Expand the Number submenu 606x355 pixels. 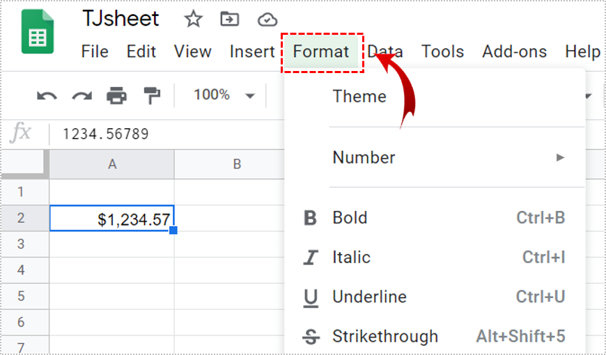pos(446,157)
